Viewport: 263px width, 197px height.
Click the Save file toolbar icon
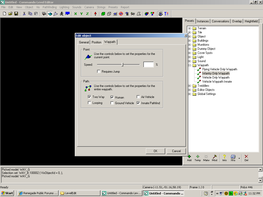click(x=16, y=14)
